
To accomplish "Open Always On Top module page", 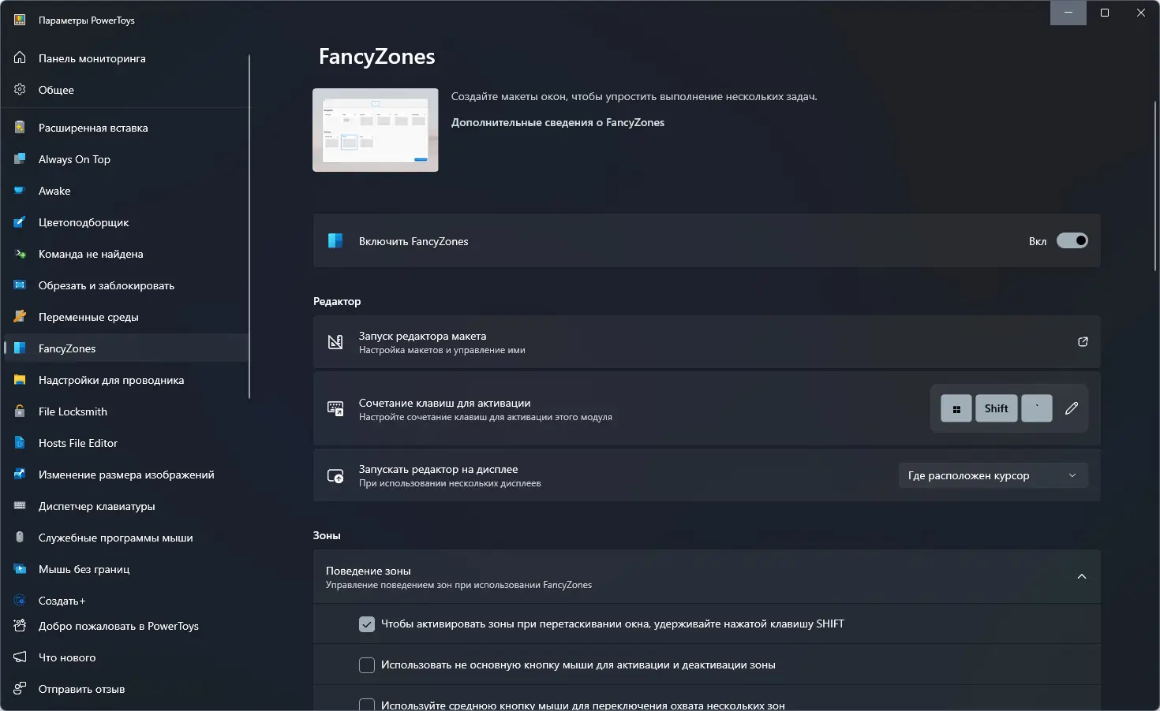I will (126, 159).
